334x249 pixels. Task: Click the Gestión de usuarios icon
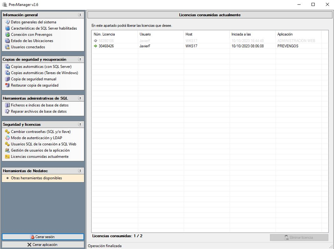[7, 151]
